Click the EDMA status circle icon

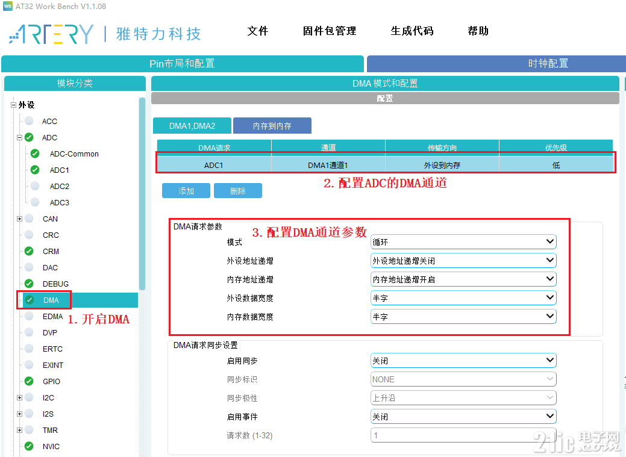(x=29, y=316)
